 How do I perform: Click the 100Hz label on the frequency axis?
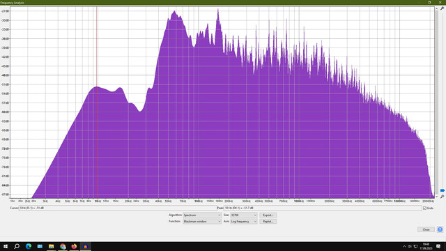[x=198, y=201]
